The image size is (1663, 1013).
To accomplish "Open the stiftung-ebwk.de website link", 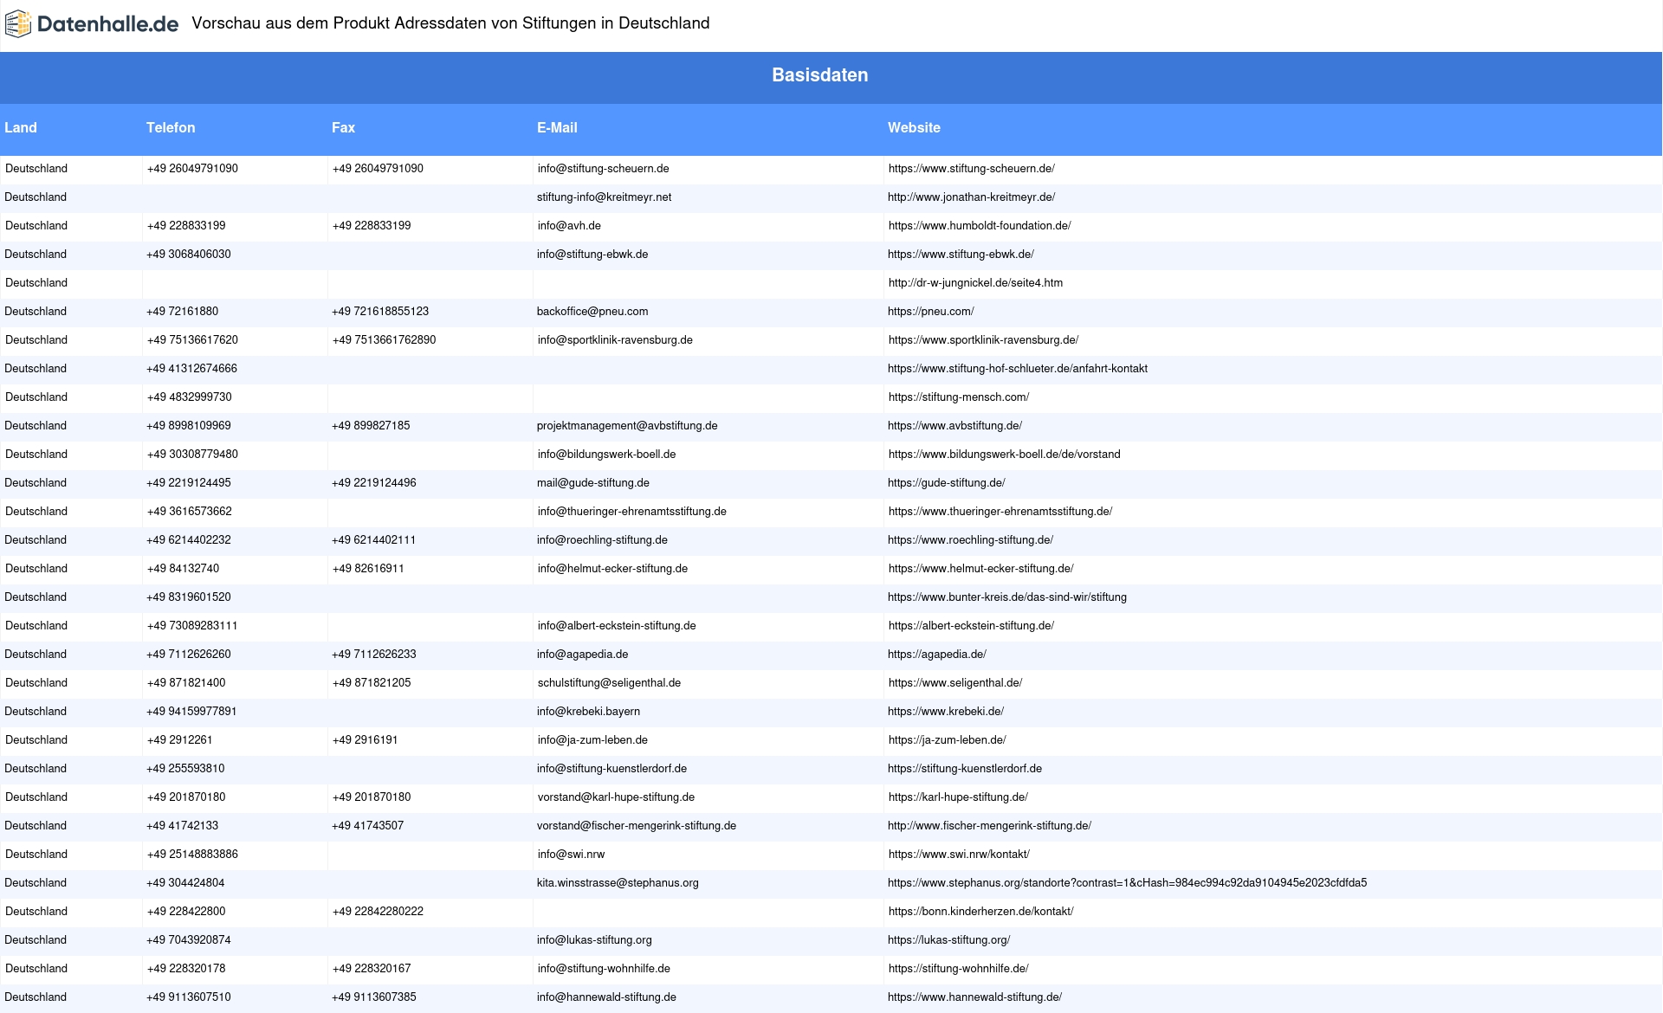I will pos(961,255).
